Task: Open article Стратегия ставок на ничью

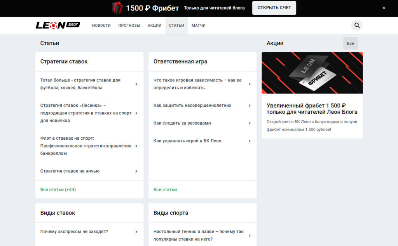Action: tap(70, 171)
